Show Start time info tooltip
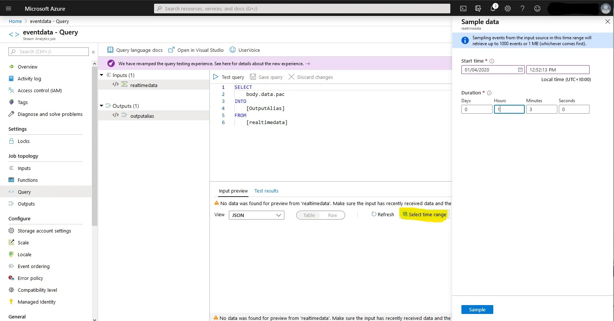This screenshot has width=614, height=321. 492,61
